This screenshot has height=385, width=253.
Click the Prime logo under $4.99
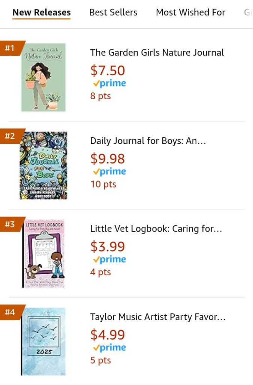(109, 347)
